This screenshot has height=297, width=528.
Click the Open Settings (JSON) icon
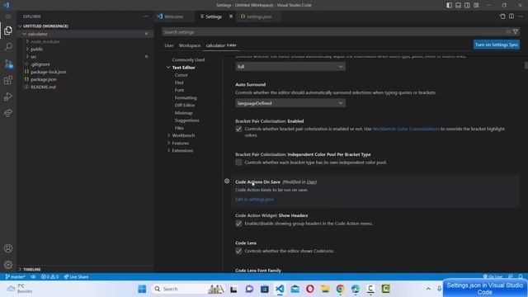[502, 16]
